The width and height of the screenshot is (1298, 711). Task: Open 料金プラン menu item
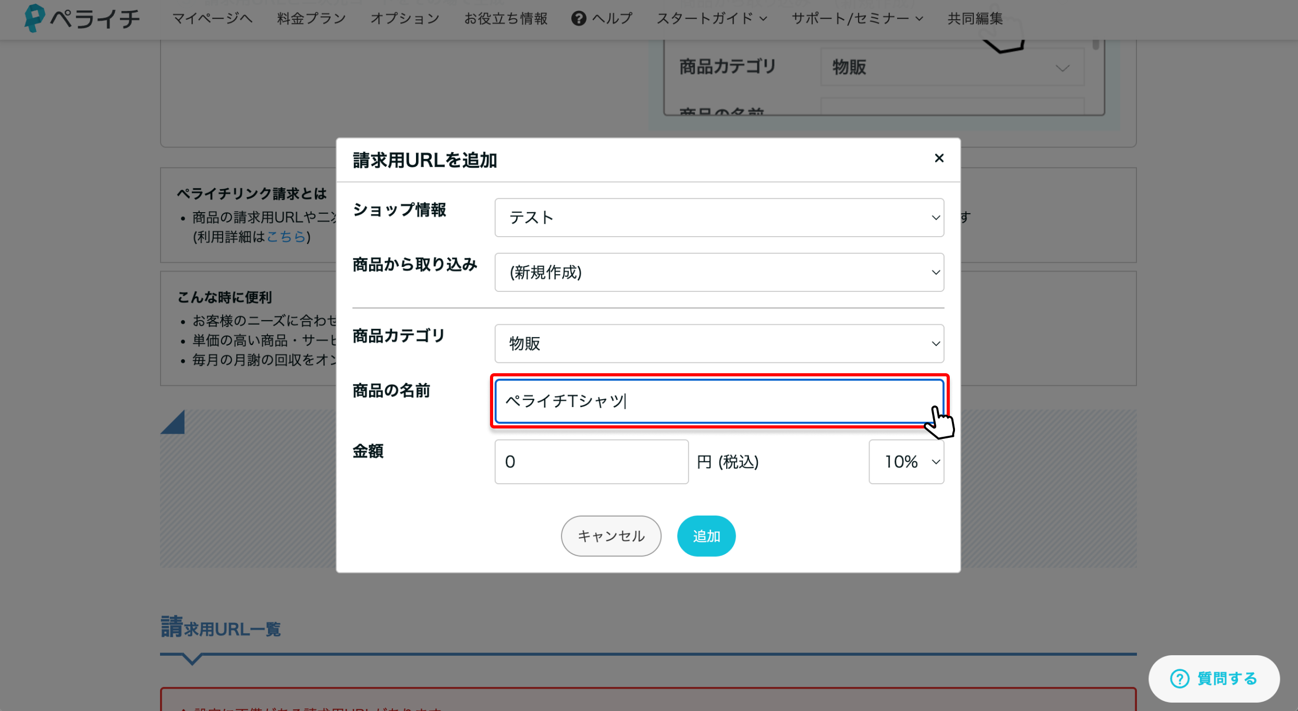(311, 18)
